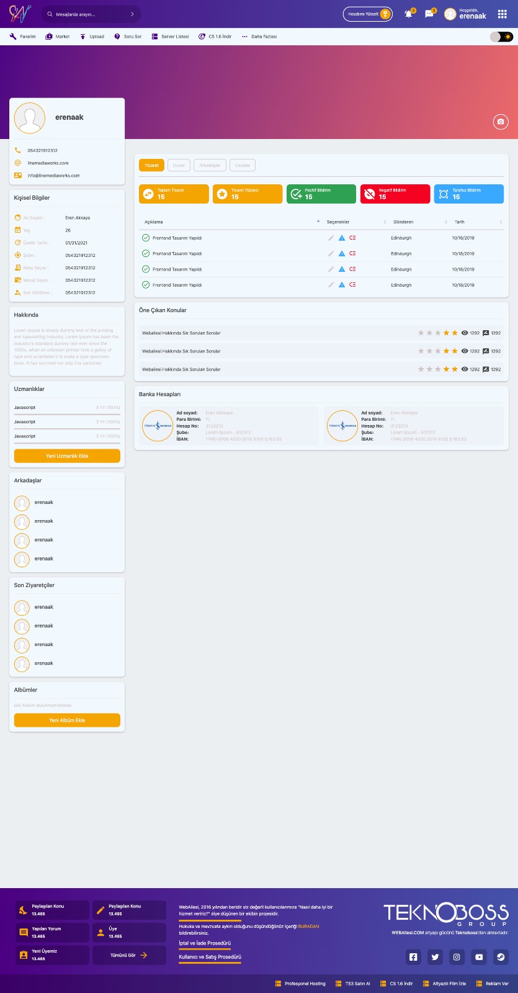Click the Hesabını Yükselt button
Viewport: 518px width, 993px height.
(368, 14)
